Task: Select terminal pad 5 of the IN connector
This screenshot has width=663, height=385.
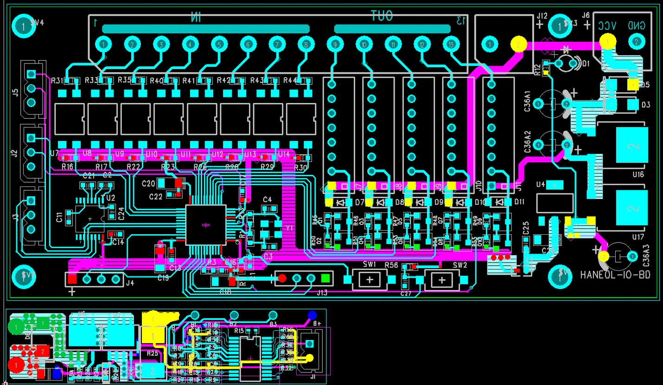Action: 219,45
